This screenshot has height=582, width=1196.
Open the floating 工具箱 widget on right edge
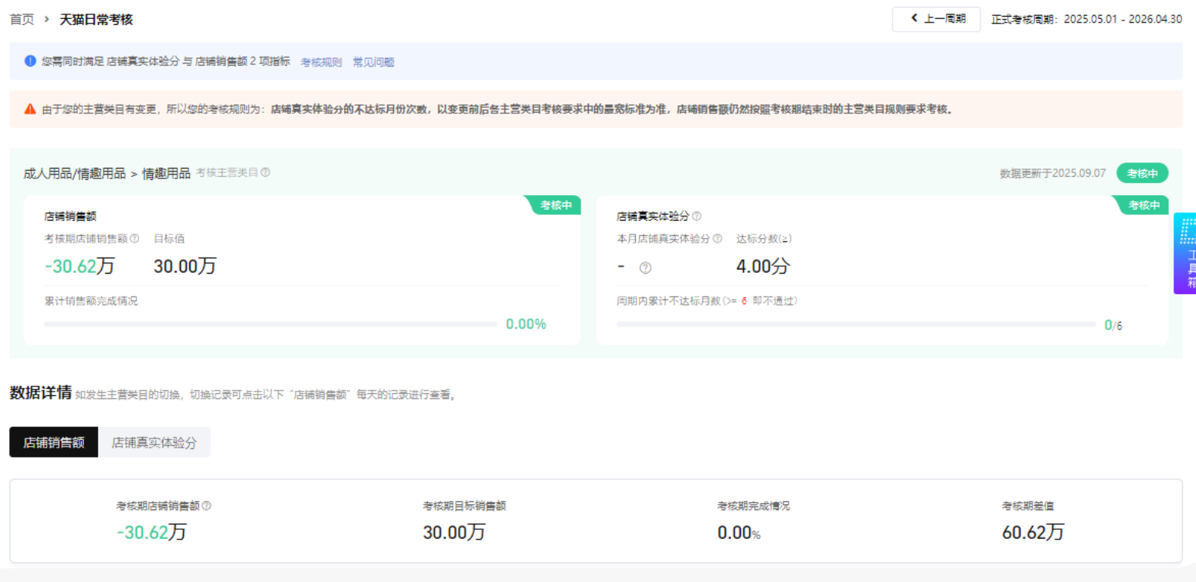[1186, 254]
